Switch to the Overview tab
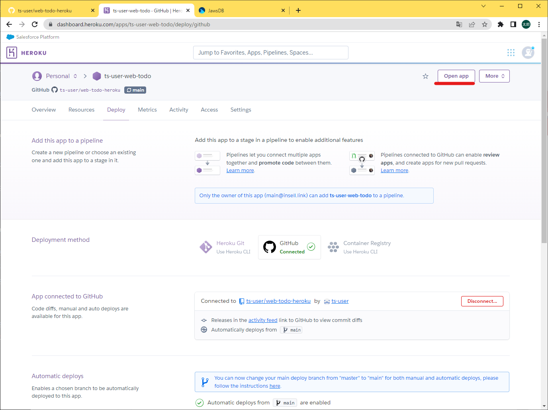This screenshot has height=410, width=548. pos(44,110)
